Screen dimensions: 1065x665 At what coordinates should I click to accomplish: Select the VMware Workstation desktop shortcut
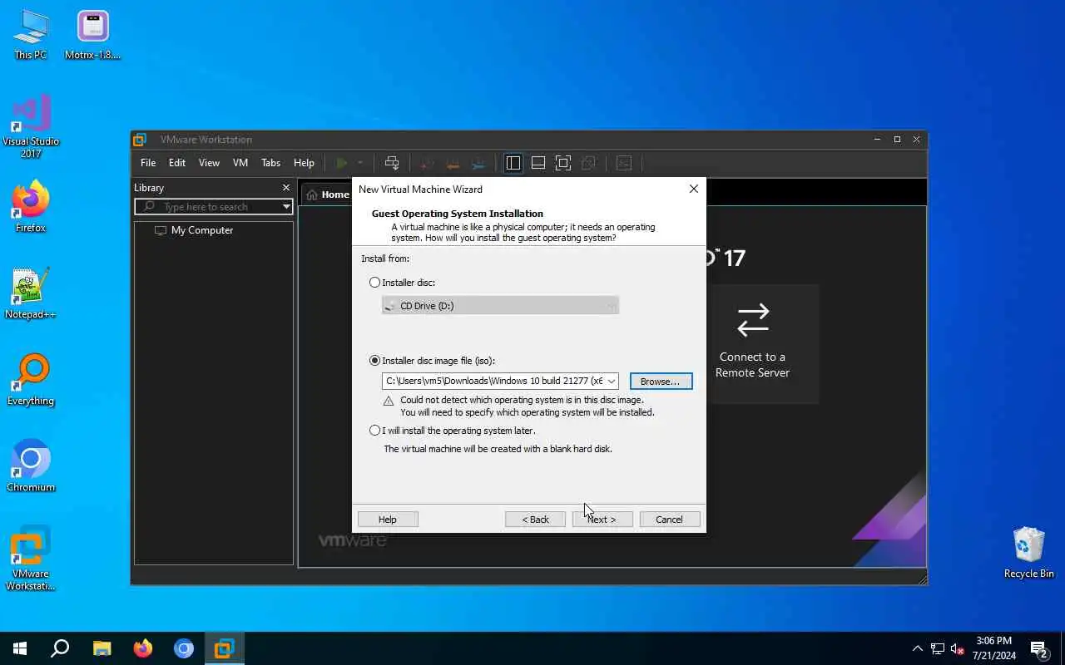pos(31,559)
